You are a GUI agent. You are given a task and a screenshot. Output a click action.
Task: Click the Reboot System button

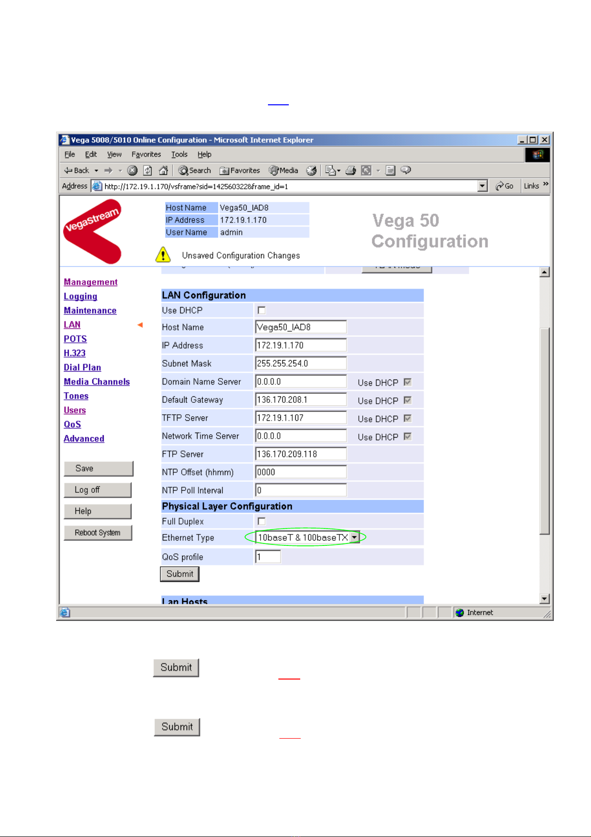pyautogui.click(x=98, y=533)
